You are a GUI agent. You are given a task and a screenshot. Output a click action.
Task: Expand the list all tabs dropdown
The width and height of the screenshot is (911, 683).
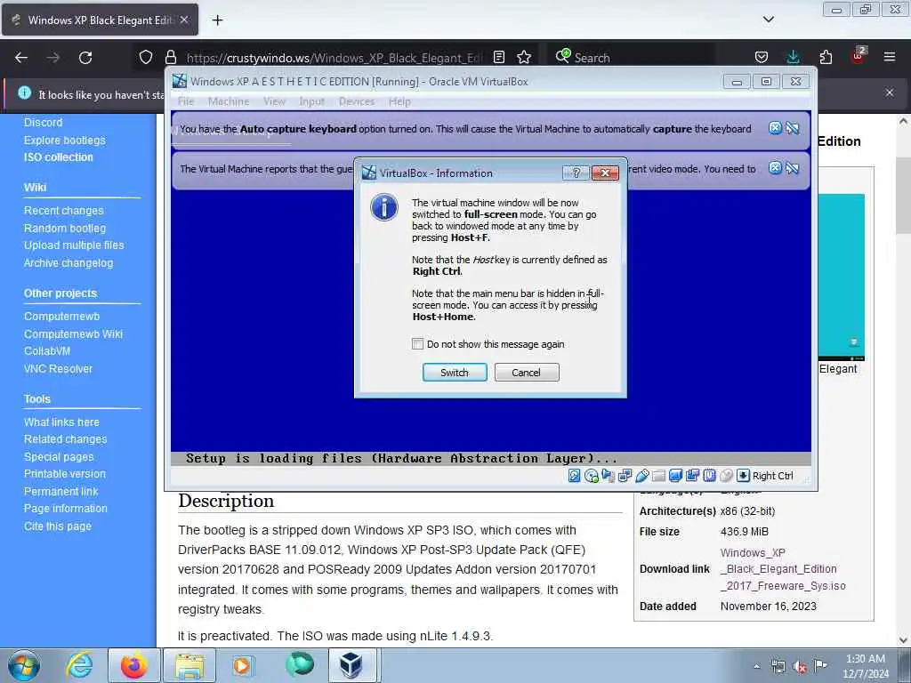768,20
